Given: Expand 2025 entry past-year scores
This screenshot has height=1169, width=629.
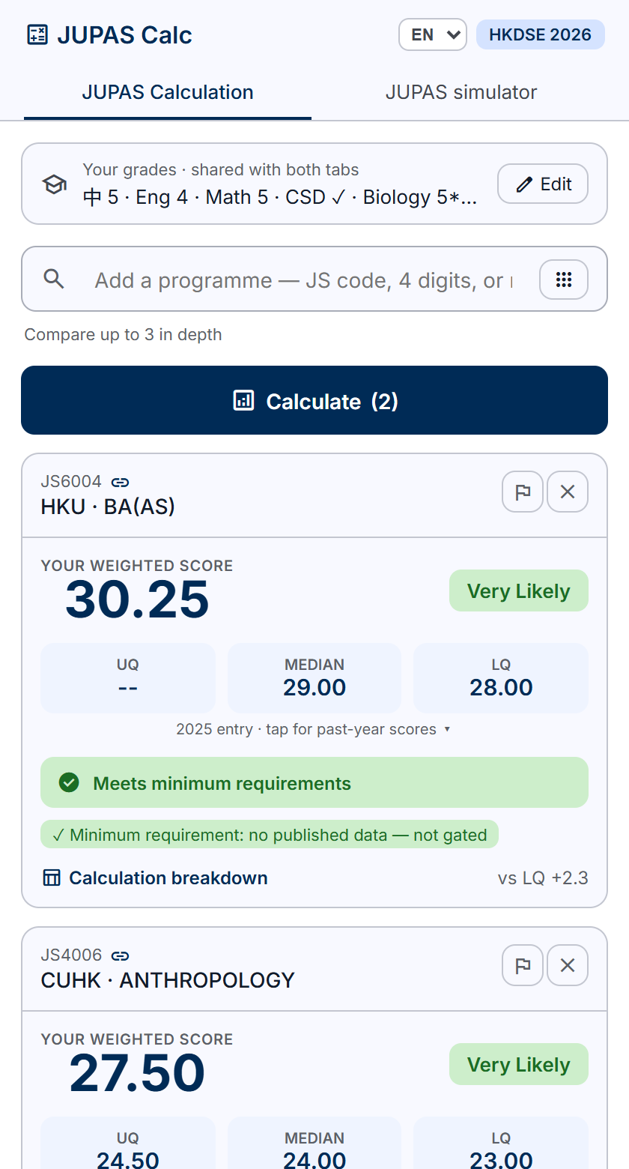Looking at the screenshot, I should (314, 729).
